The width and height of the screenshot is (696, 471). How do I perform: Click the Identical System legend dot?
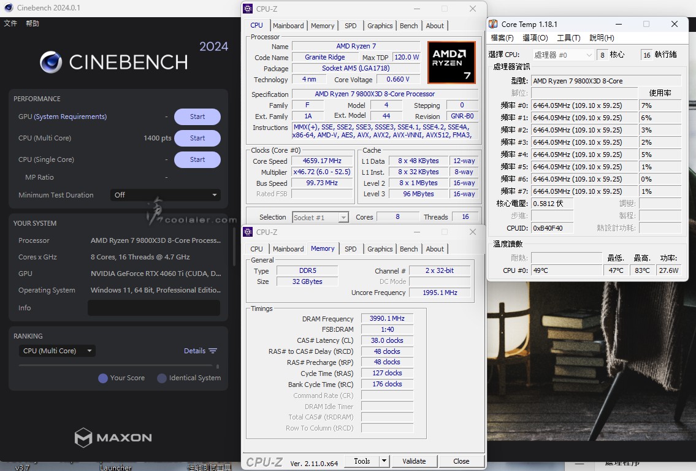point(161,378)
